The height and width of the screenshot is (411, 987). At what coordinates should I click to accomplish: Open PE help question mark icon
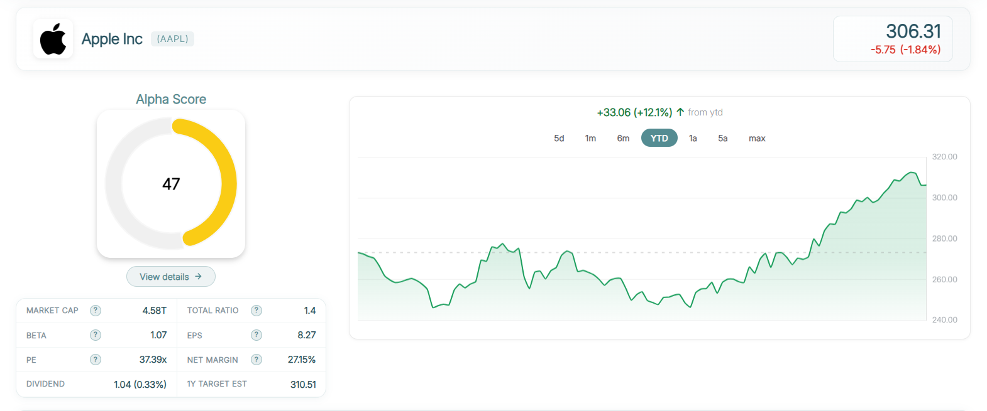96,360
